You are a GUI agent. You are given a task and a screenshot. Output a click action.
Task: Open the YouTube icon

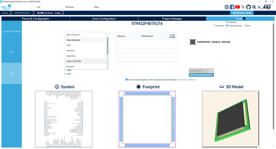tap(237, 7)
